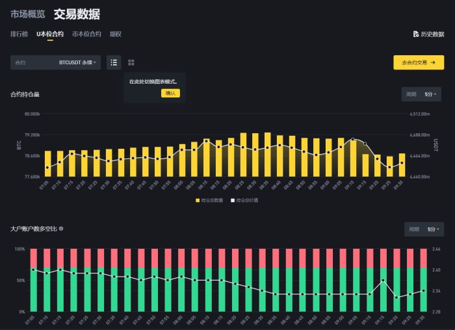Open 周期 5分 dropdown for 大户账户数多空比
This screenshot has width=455, height=330.
point(425,229)
